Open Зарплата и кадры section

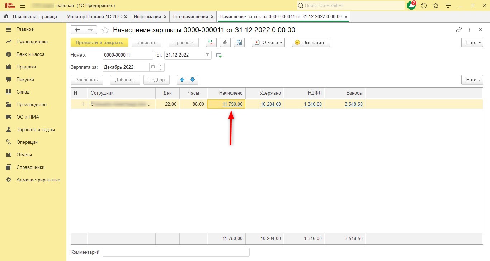pos(36,130)
